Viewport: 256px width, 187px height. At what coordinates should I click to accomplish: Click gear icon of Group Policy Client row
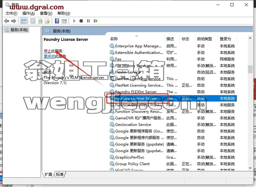(112, 164)
